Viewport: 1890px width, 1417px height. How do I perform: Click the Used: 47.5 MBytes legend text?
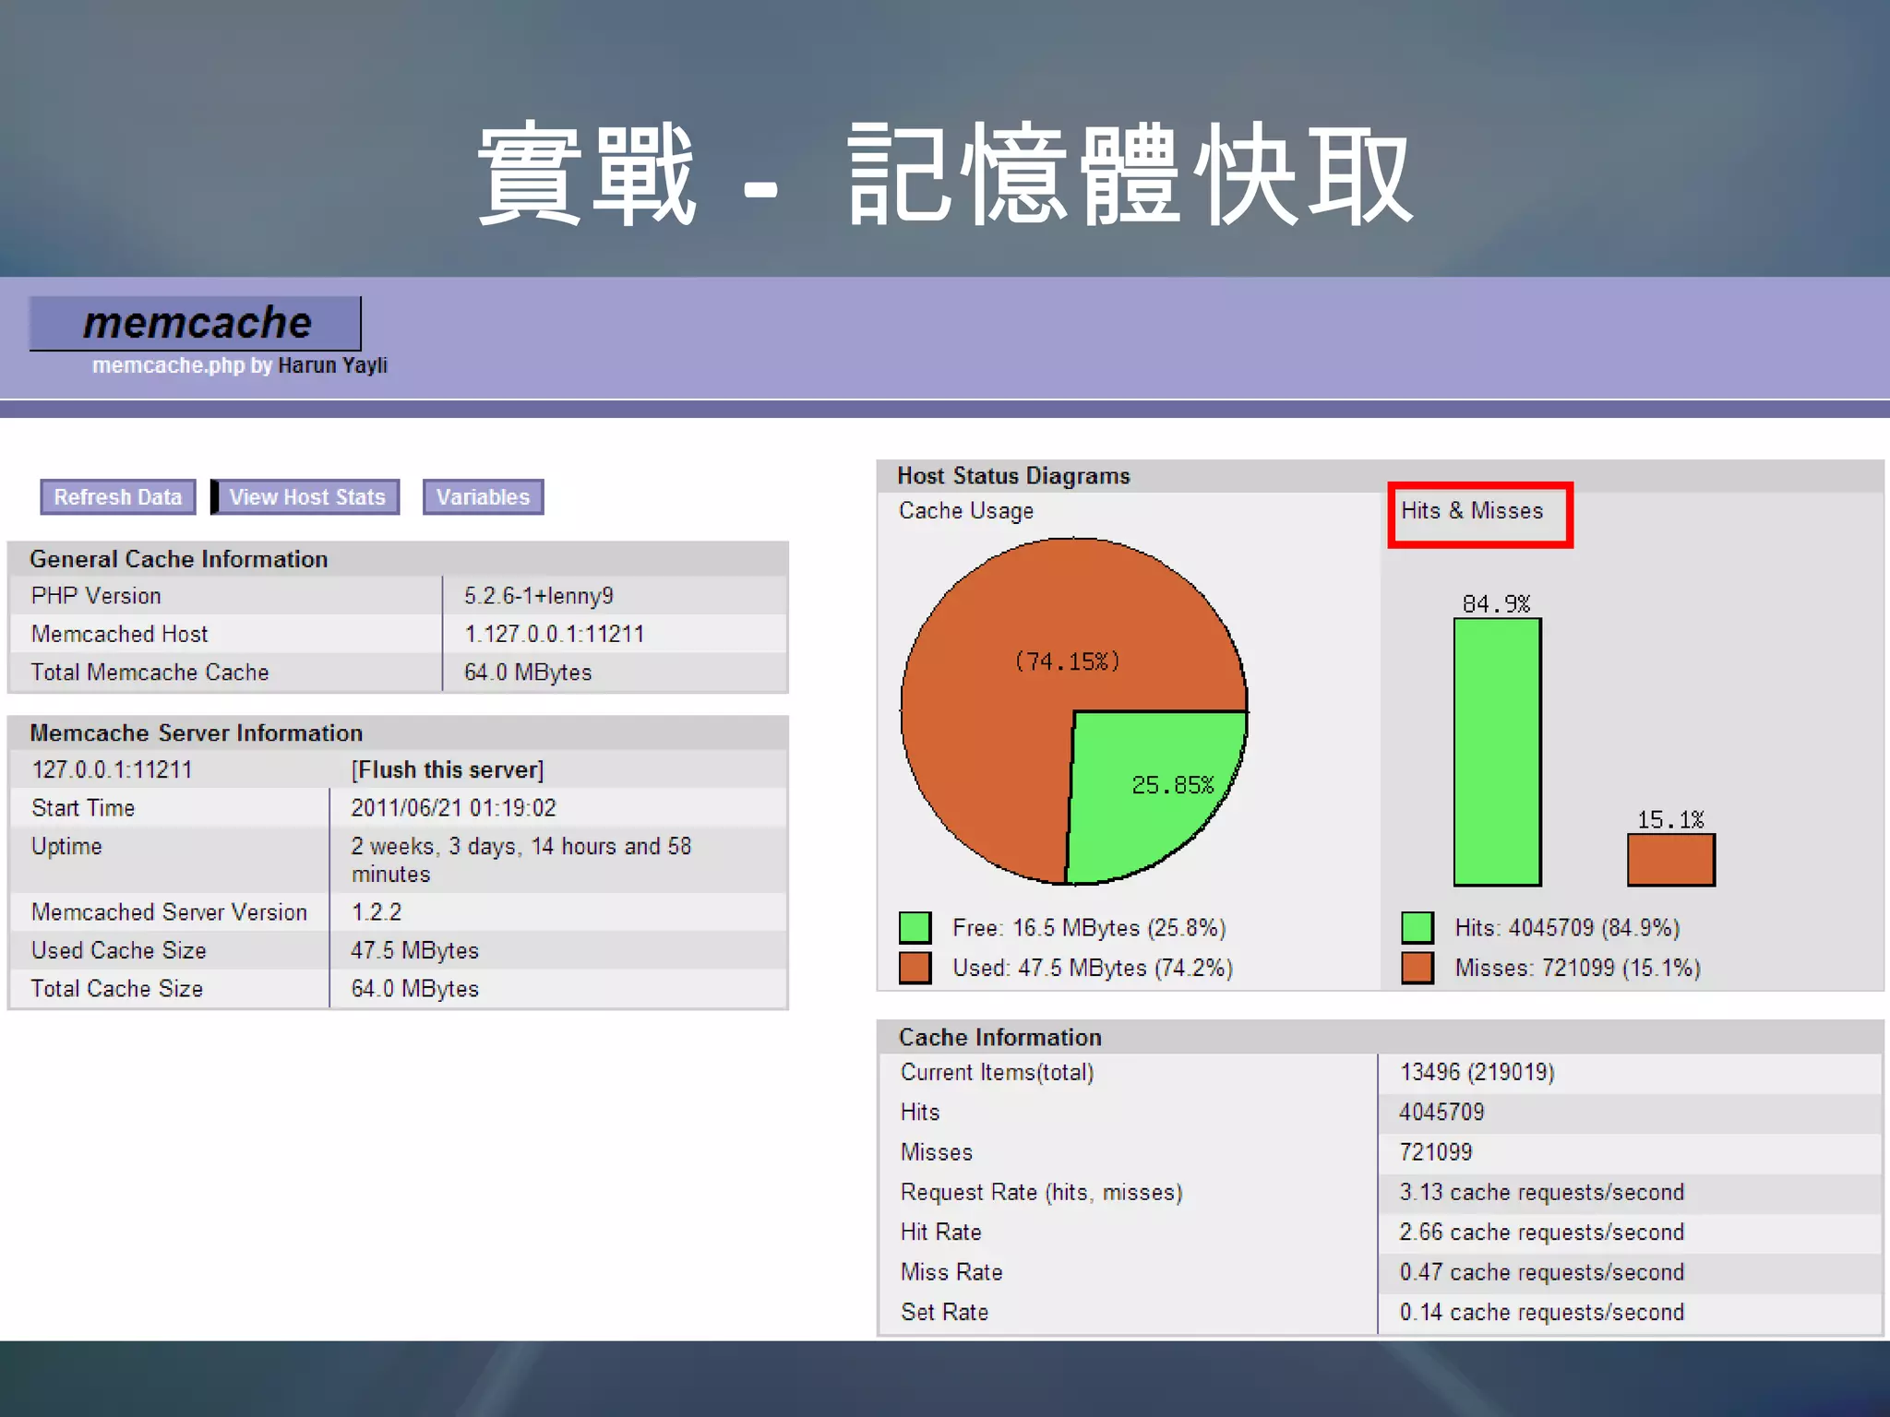pyautogui.click(x=1093, y=968)
